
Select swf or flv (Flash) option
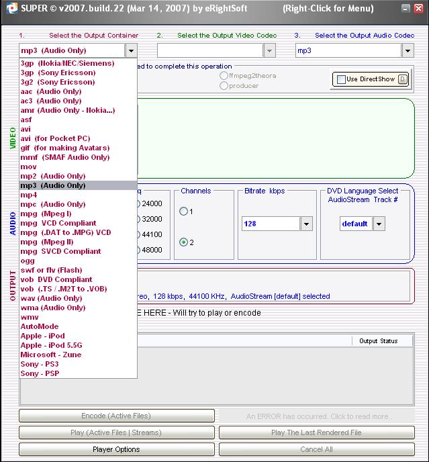[x=78, y=270]
